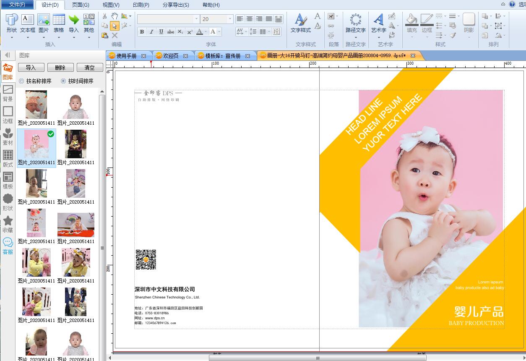This screenshot has width=526, height=361.
Task: Expand the 艺术字 dropdown arrow
Action: click(x=379, y=37)
